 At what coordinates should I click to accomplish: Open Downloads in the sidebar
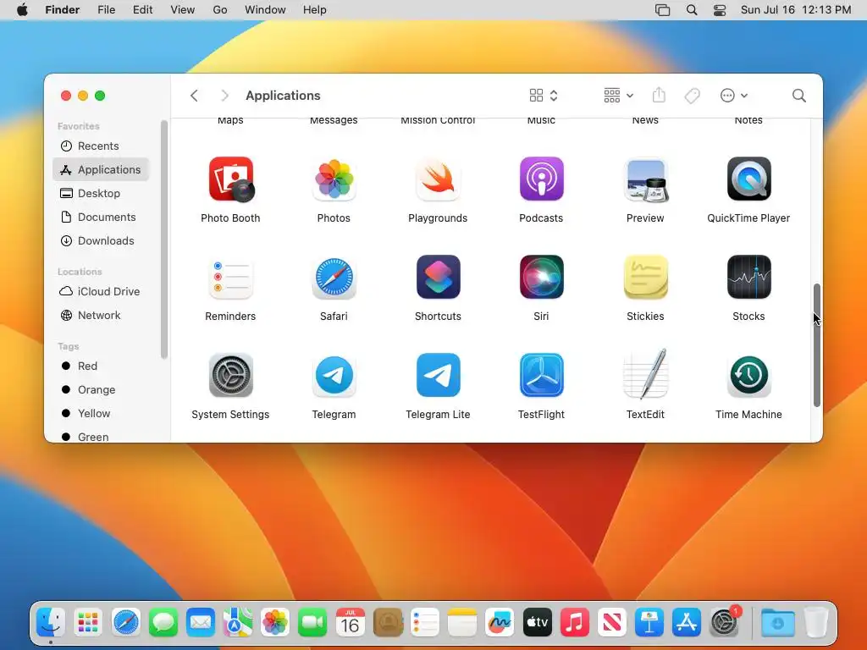click(x=102, y=241)
